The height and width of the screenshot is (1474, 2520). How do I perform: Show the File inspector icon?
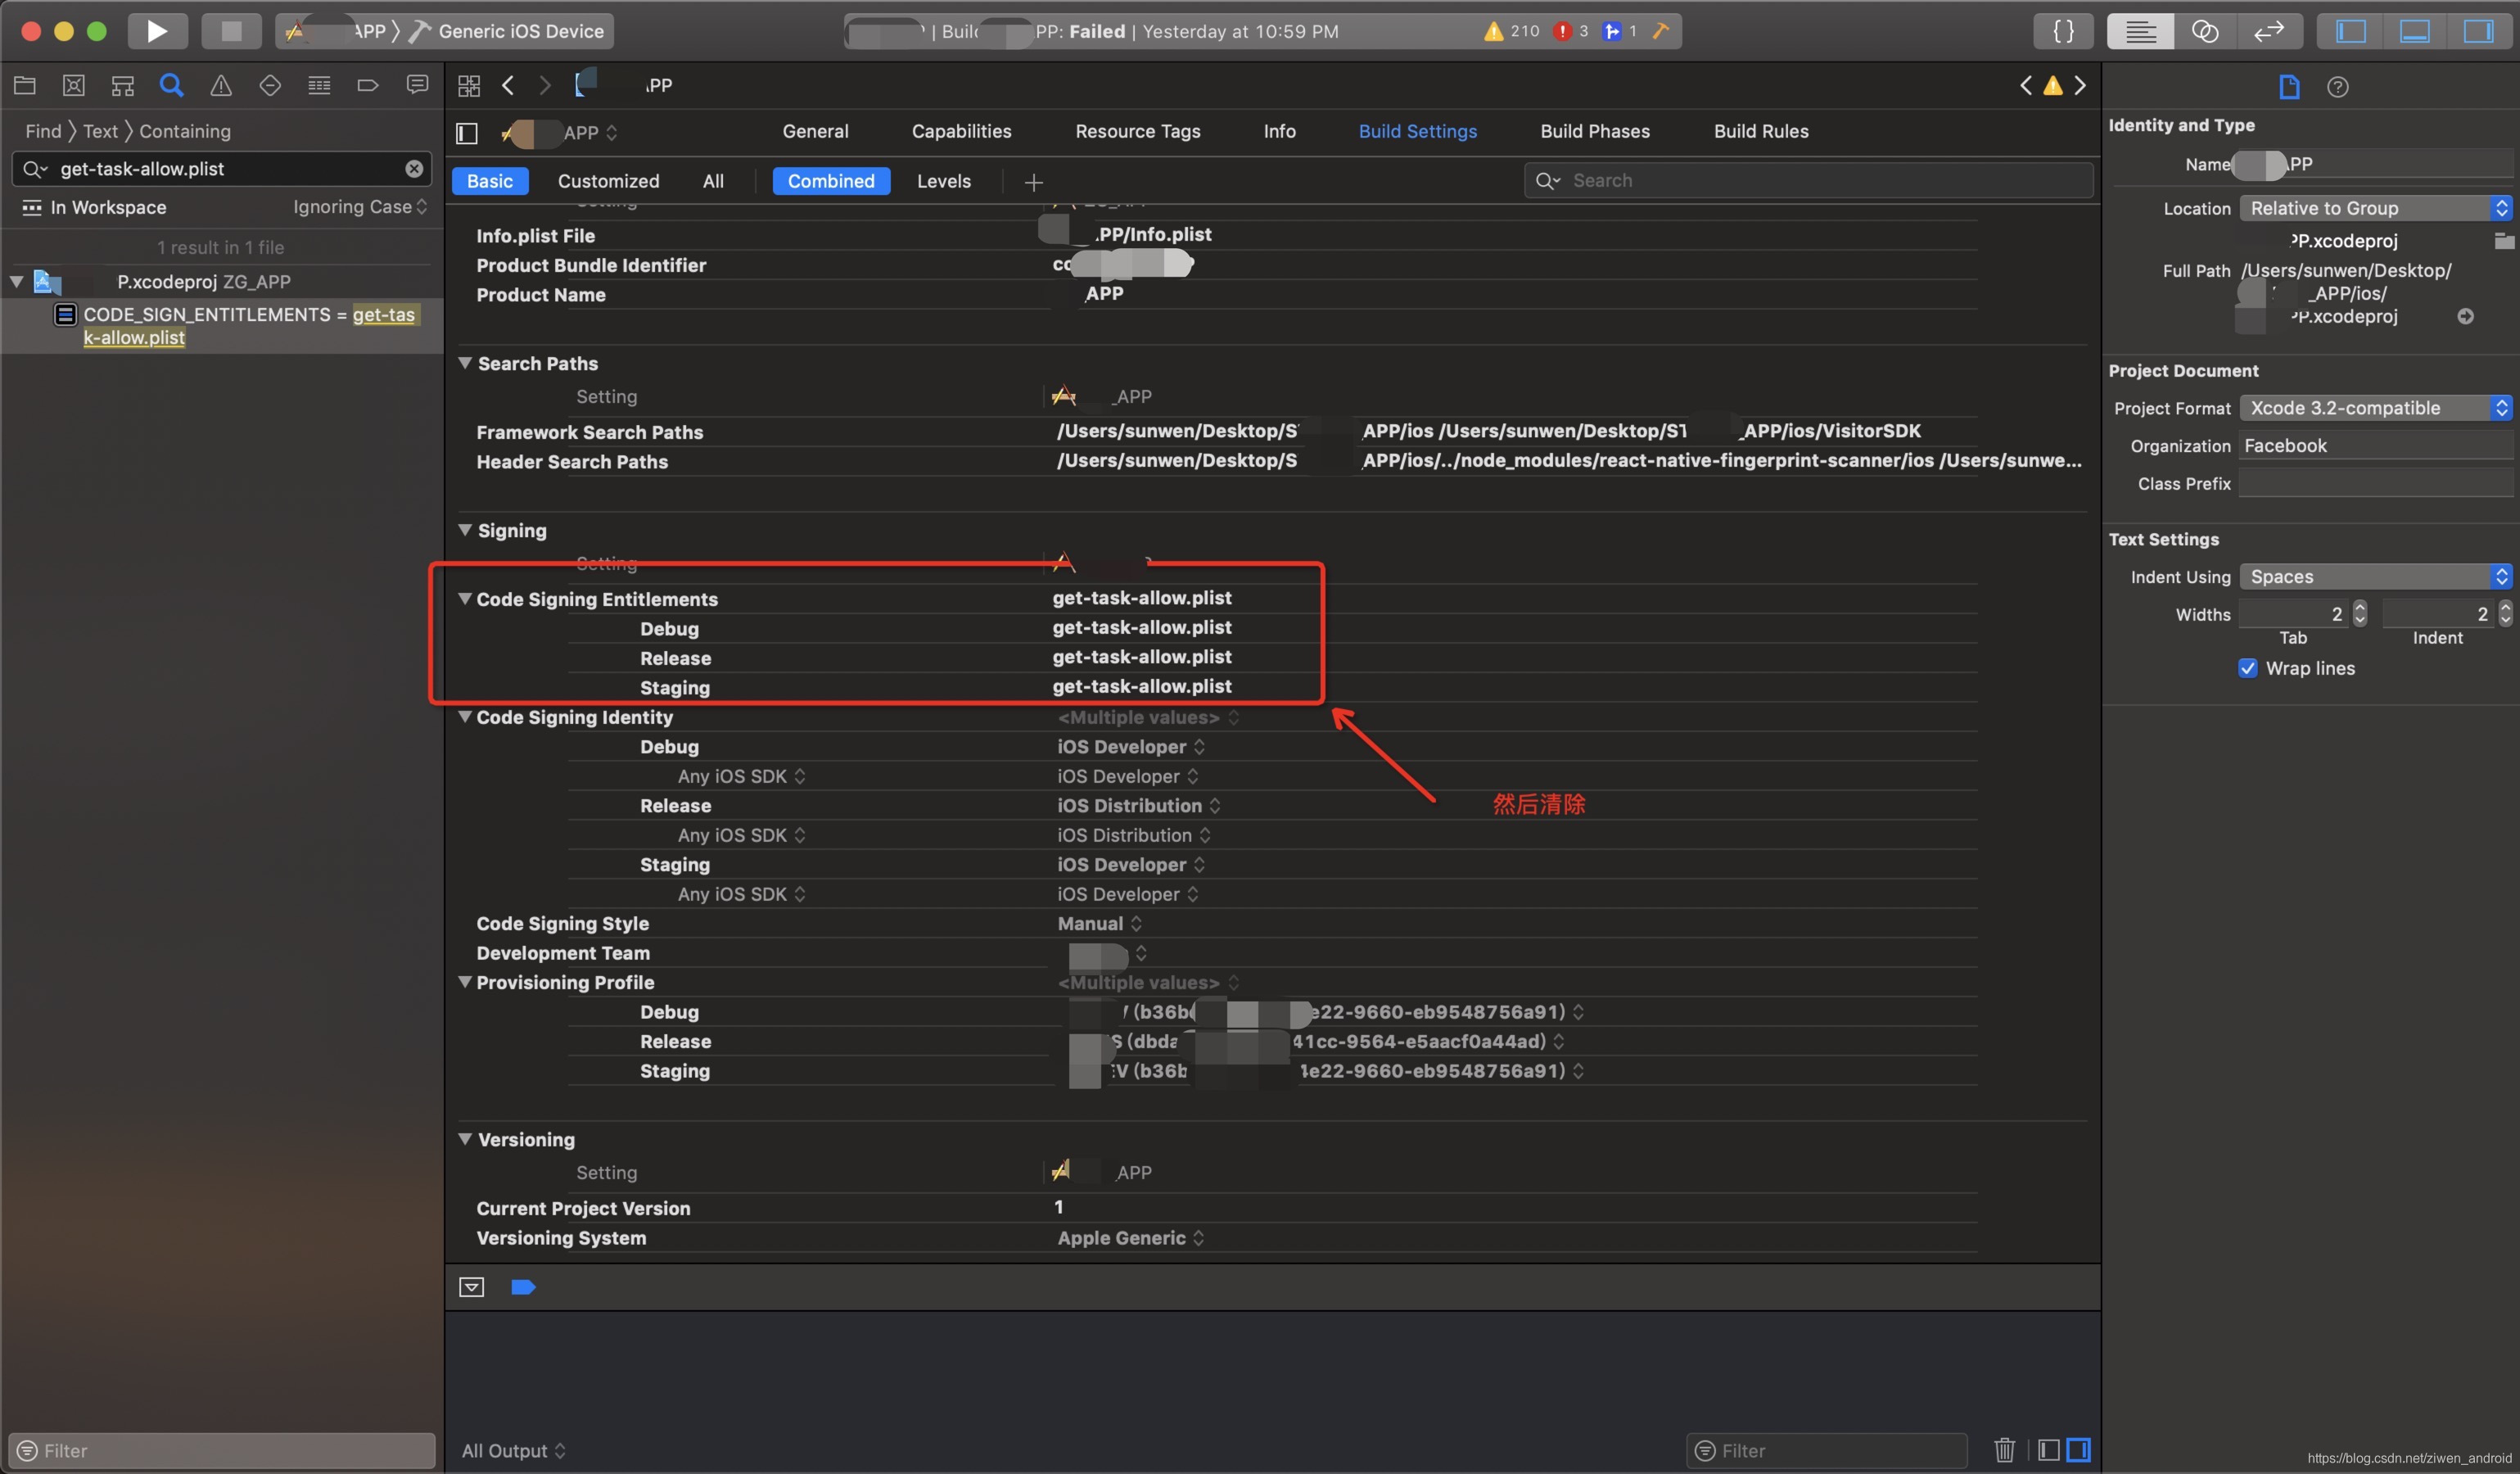click(2289, 87)
